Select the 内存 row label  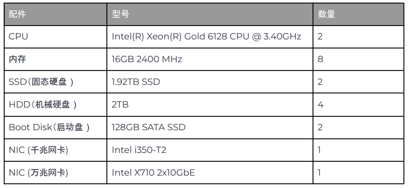pyautogui.click(x=55, y=59)
